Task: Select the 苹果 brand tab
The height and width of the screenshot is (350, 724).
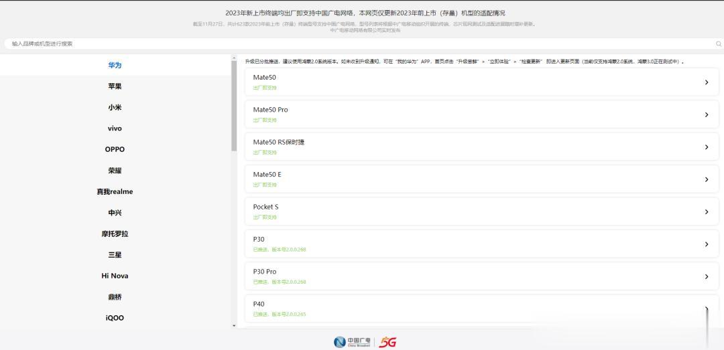Action: coord(115,86)
